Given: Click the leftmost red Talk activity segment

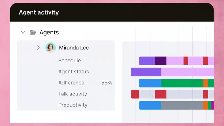Looking at the screenshot, I should tap(135, 94).
